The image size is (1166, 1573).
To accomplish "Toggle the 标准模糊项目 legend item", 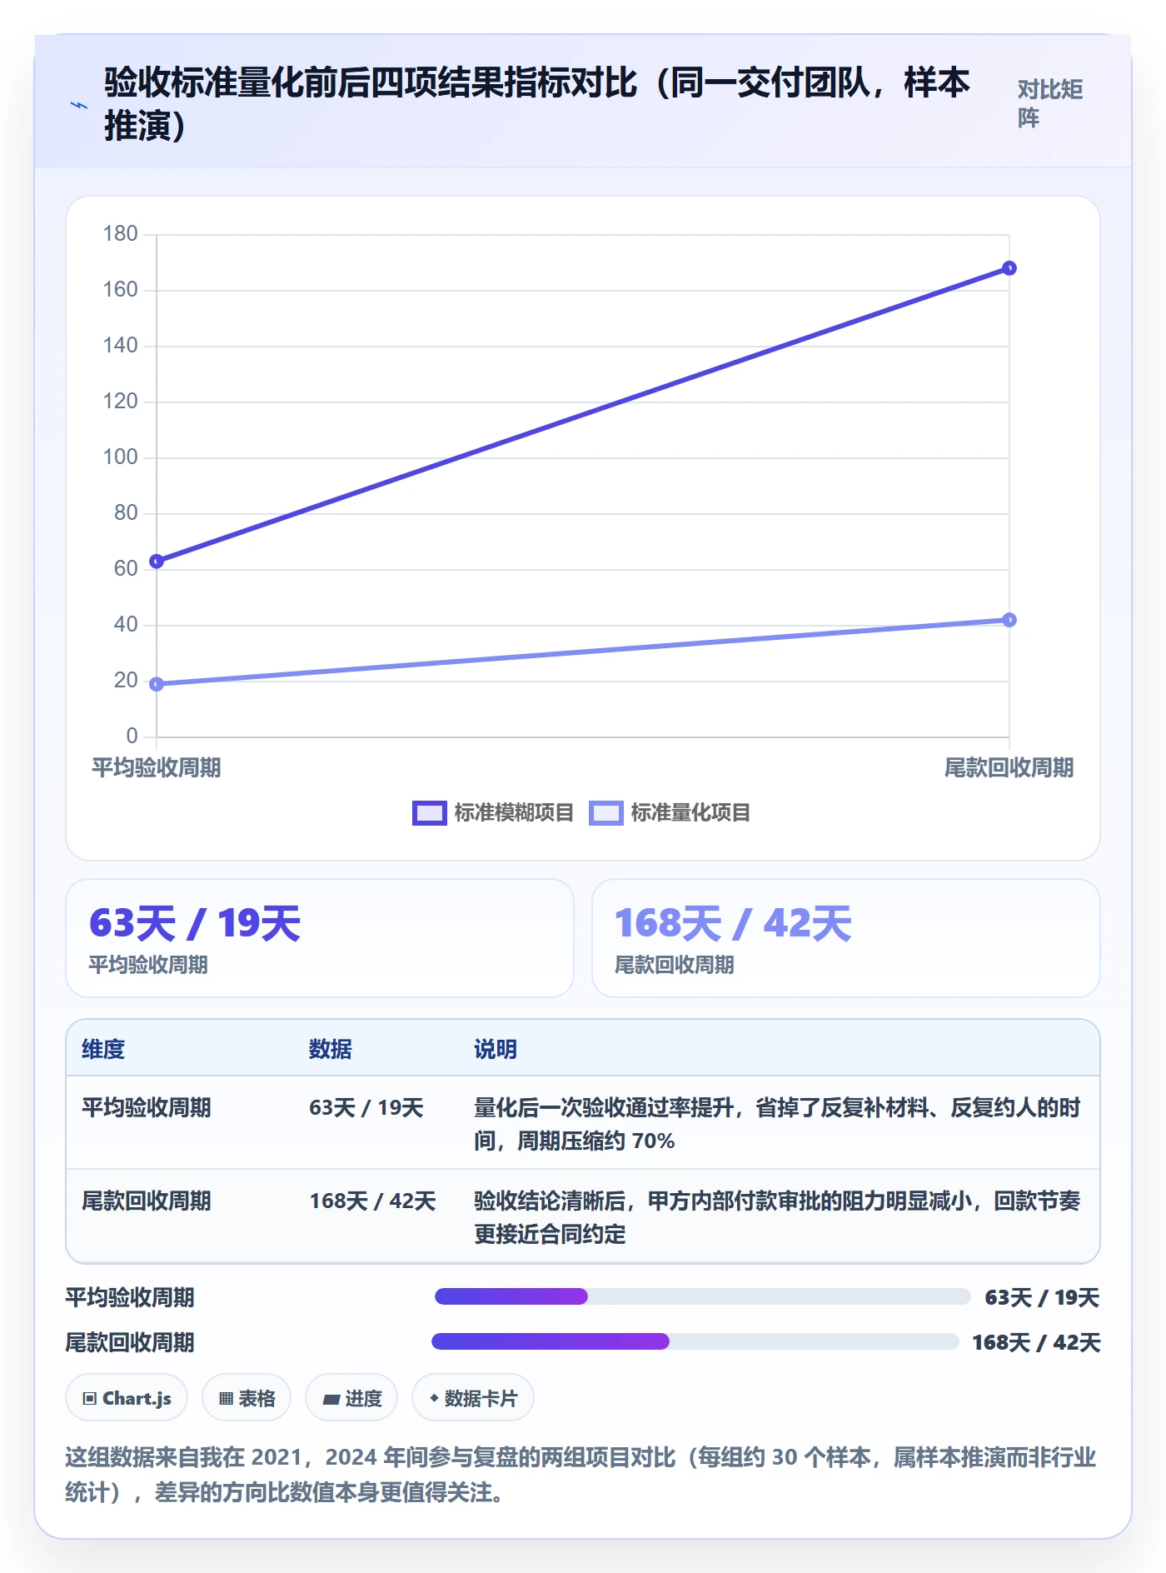I will [x=493, y=812].
